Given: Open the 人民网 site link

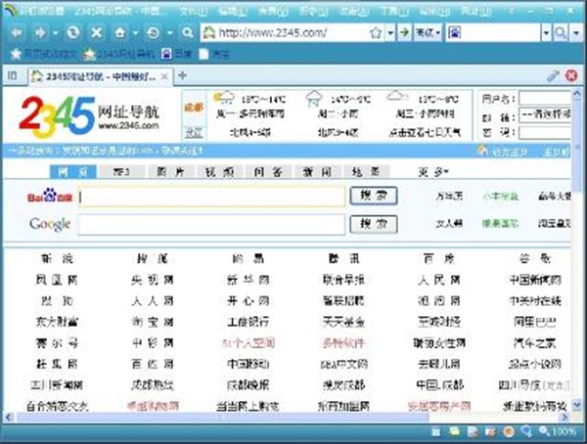Looking at the screenshot, I should (x=438, y=280).
